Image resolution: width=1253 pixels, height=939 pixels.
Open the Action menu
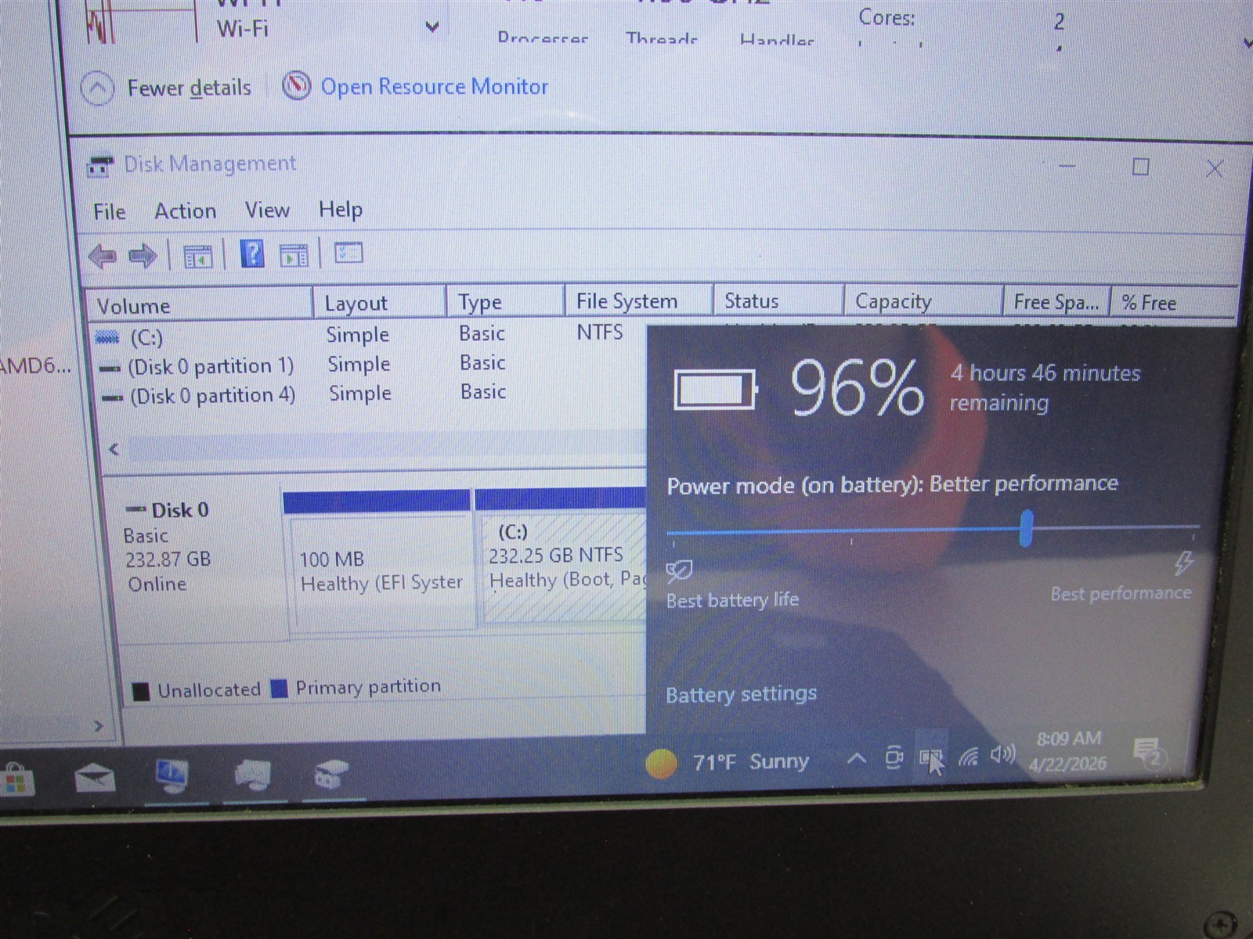pyautogui.click(x=186, y=211)
